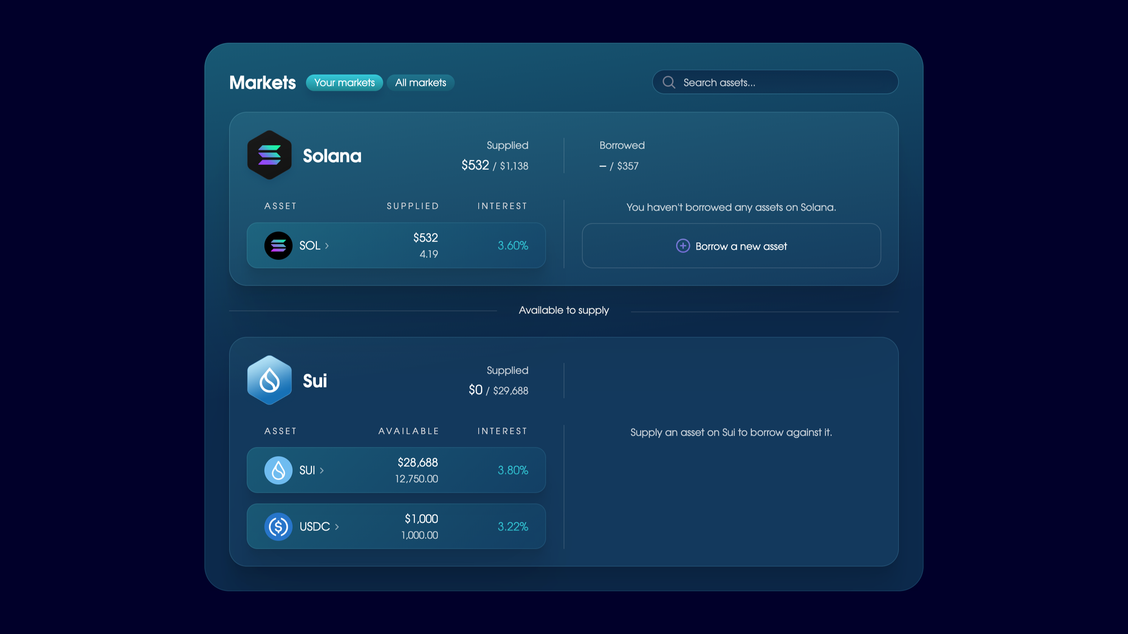Open the Solana market title
This screenshot has height=634, width=1128.
click(x=332, y=156)
